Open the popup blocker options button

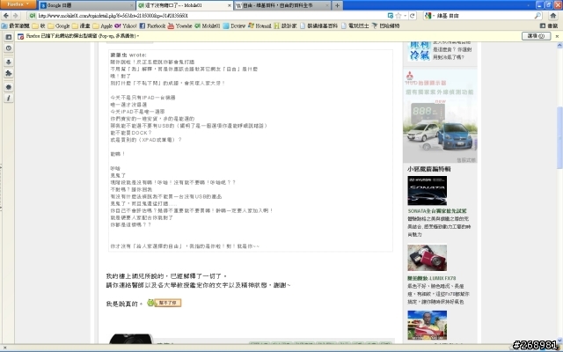pos(536,36)
